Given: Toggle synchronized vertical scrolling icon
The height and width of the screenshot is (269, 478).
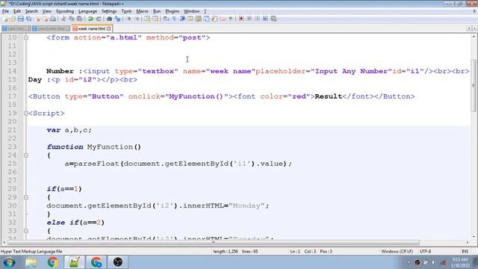Looking at the screenshot, I should point(148,19).
